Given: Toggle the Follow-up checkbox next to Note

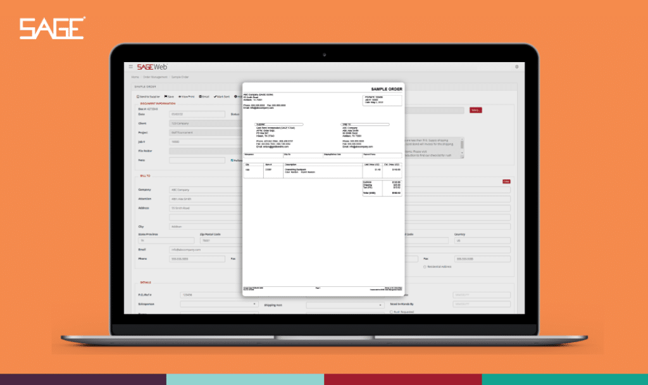Looking at the screenshot, I should point(232,160).
